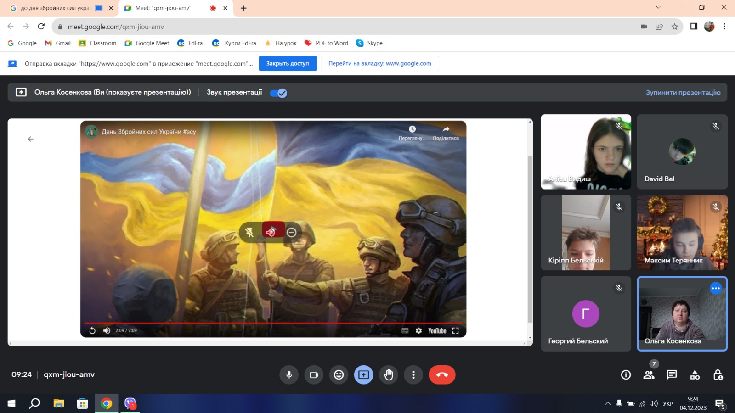The height and width of the screenshot is (413, 735).
Task: Open the emoji reactions button
Action: click(x=339, y=375)
